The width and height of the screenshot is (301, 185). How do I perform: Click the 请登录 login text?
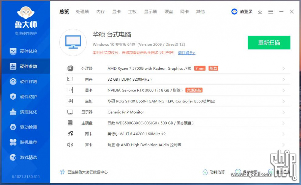click(x=246, y=12)
